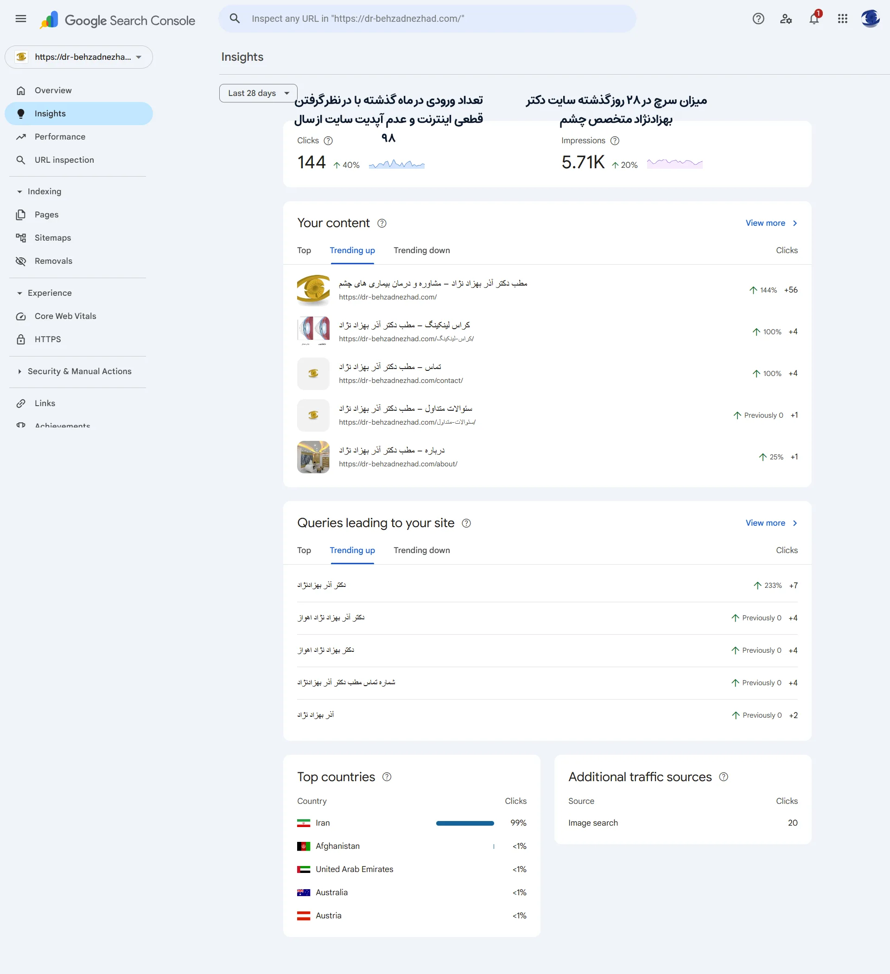The image size is (890, 974).
Task: Click the Australia country row
Action: (x=412, y=893)
